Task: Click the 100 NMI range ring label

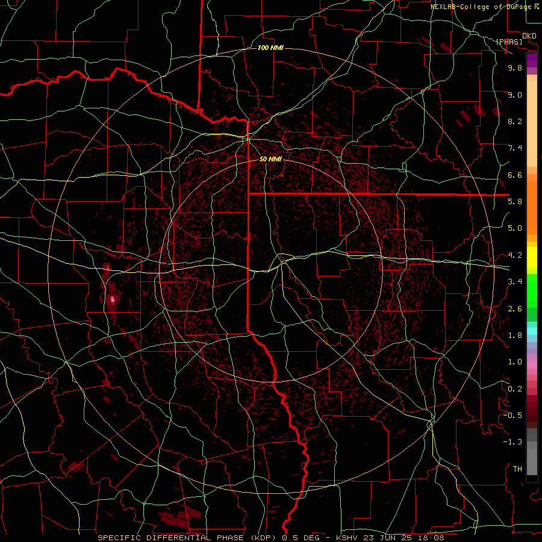Action: [270, 48]
